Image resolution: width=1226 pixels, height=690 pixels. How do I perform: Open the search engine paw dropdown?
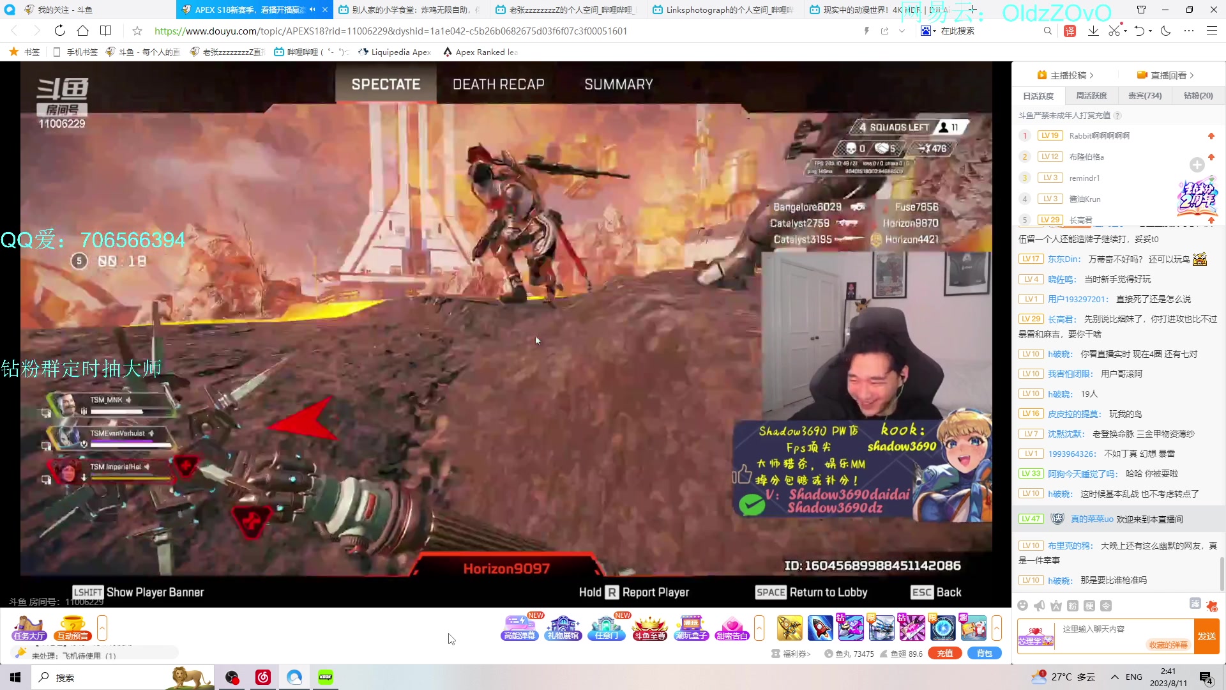[x=928, y=31]
